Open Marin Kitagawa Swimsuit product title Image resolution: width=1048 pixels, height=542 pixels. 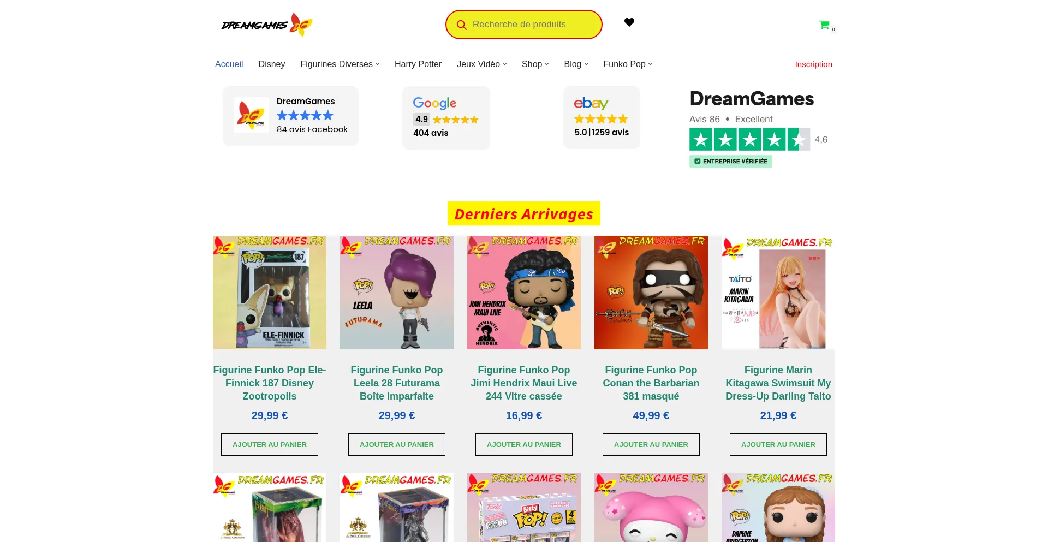pos(778,383)
